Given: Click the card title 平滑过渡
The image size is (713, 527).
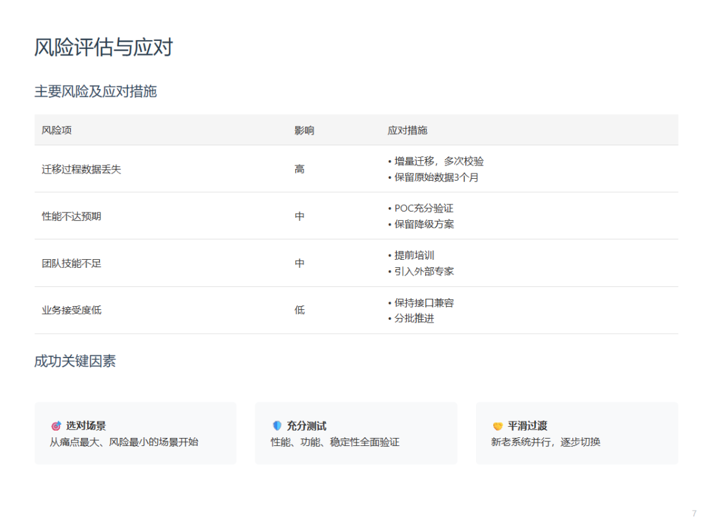Looking at the screenshot, I should 527,425.
